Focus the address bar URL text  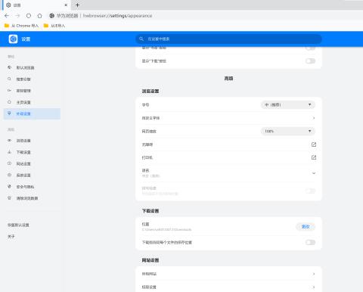click(117, 16)
